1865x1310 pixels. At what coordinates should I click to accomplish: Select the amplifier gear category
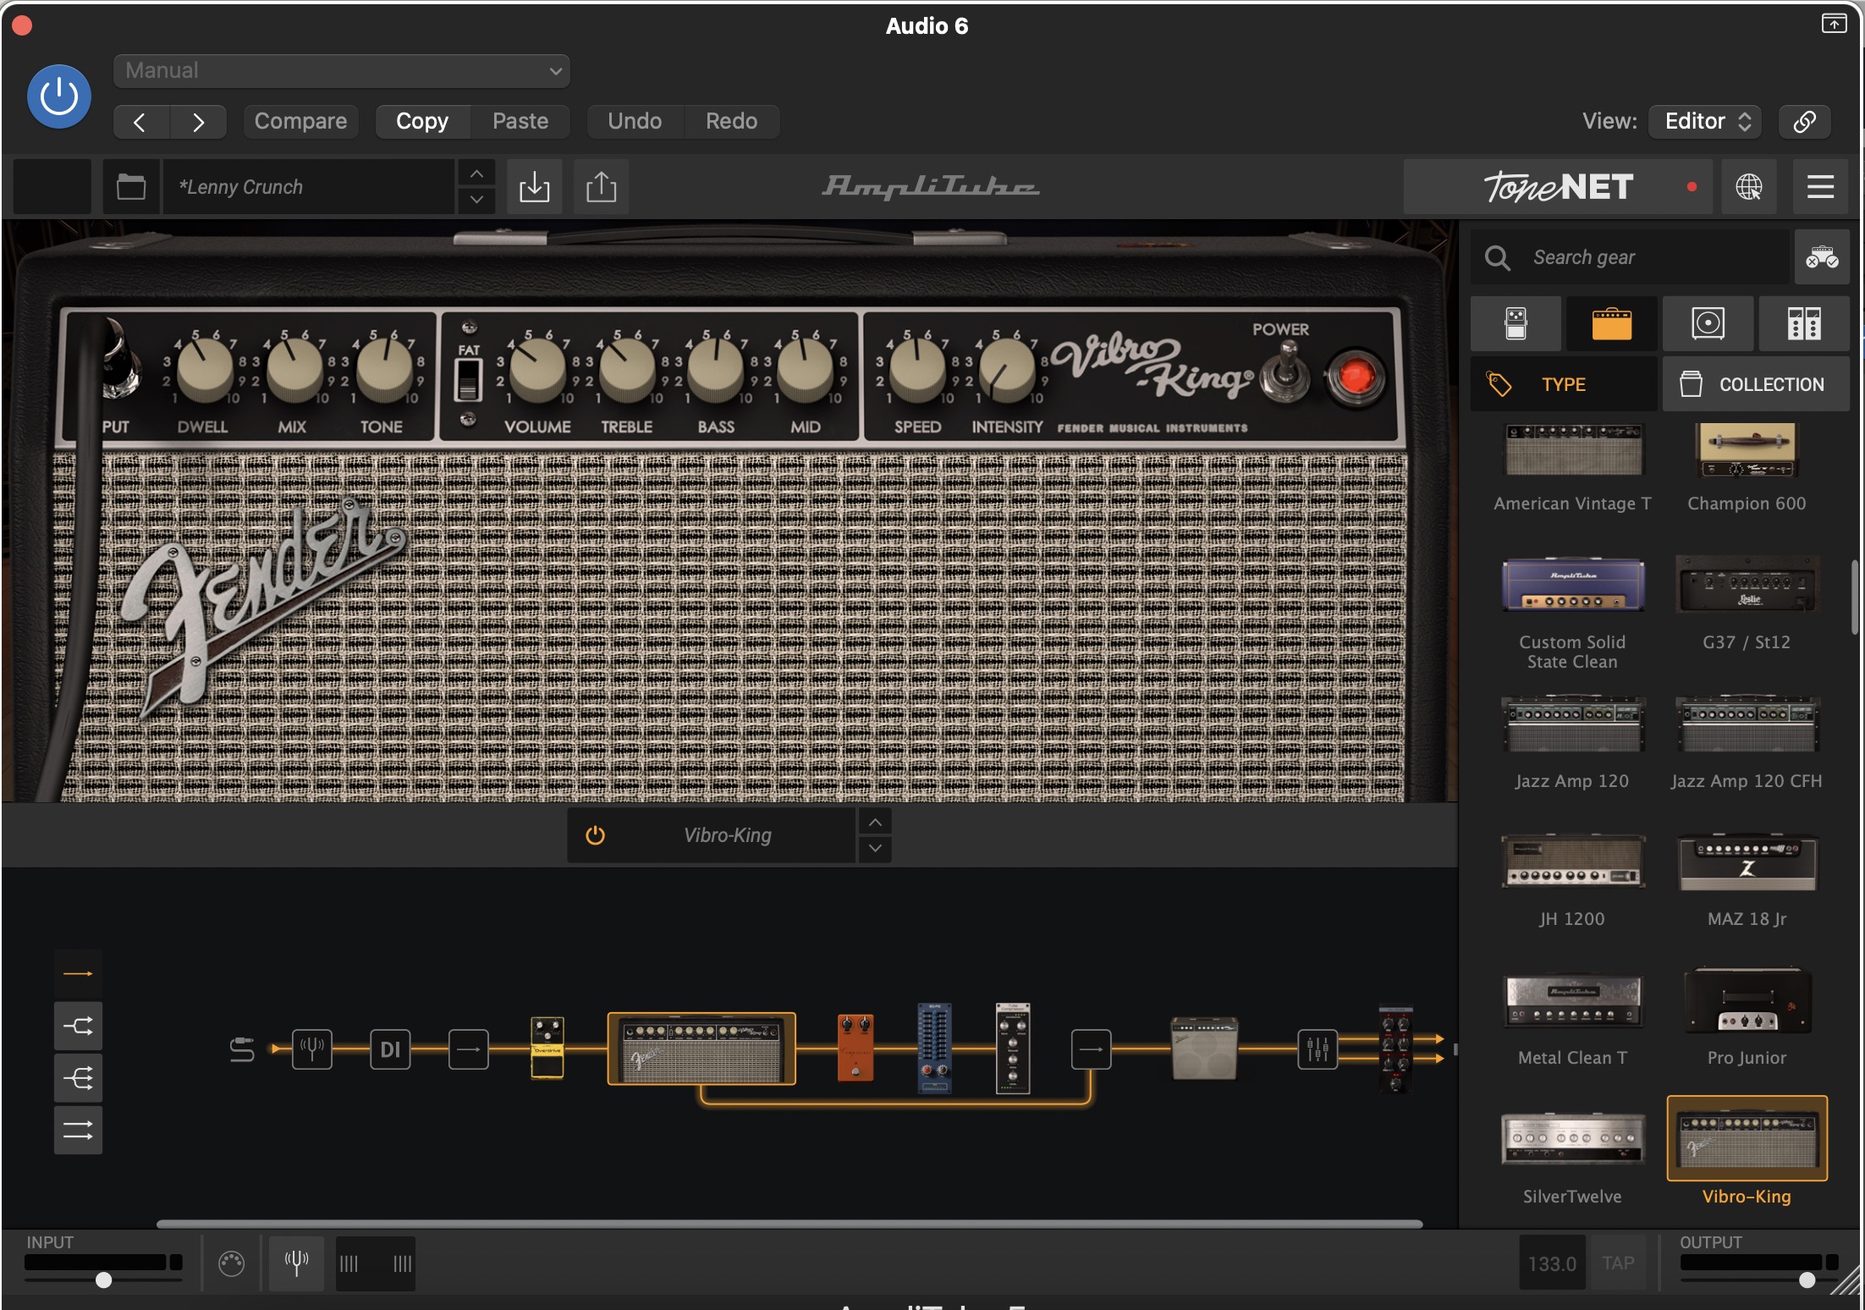[x=1611, y=324]
